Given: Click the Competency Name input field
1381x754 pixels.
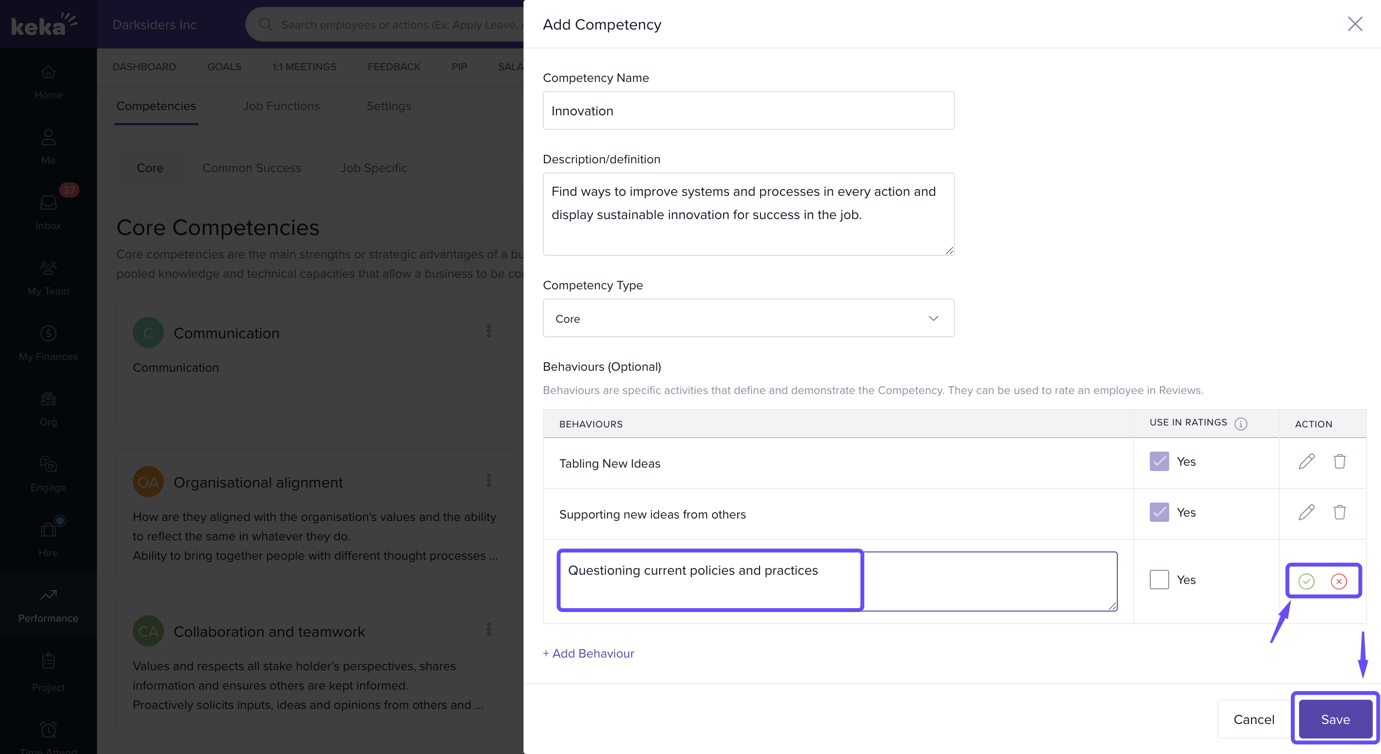Looking at the screenshot, I should (748, 111).
